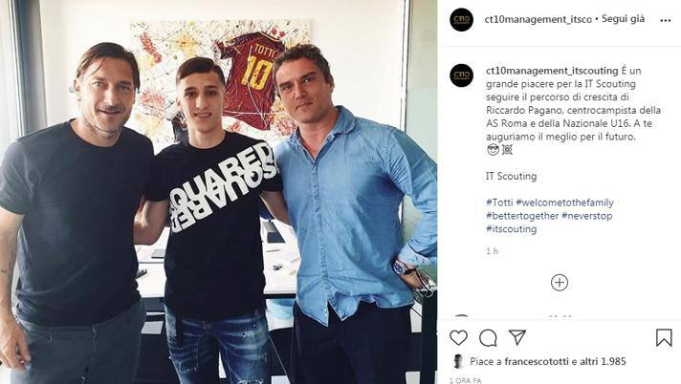
Task: Click the post photo of three men
Action: pos(218,192)
